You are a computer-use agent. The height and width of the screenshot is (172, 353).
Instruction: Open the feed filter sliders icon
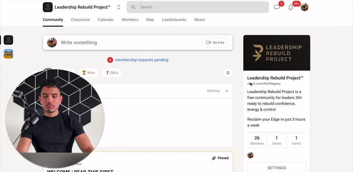click(228, 73)
